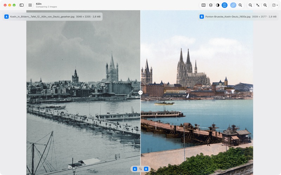The width and height of the screenshot is (281, 175).
Task: Select image B in the bottom switcher
Action: pyautogui.click(x=146, y=169)
